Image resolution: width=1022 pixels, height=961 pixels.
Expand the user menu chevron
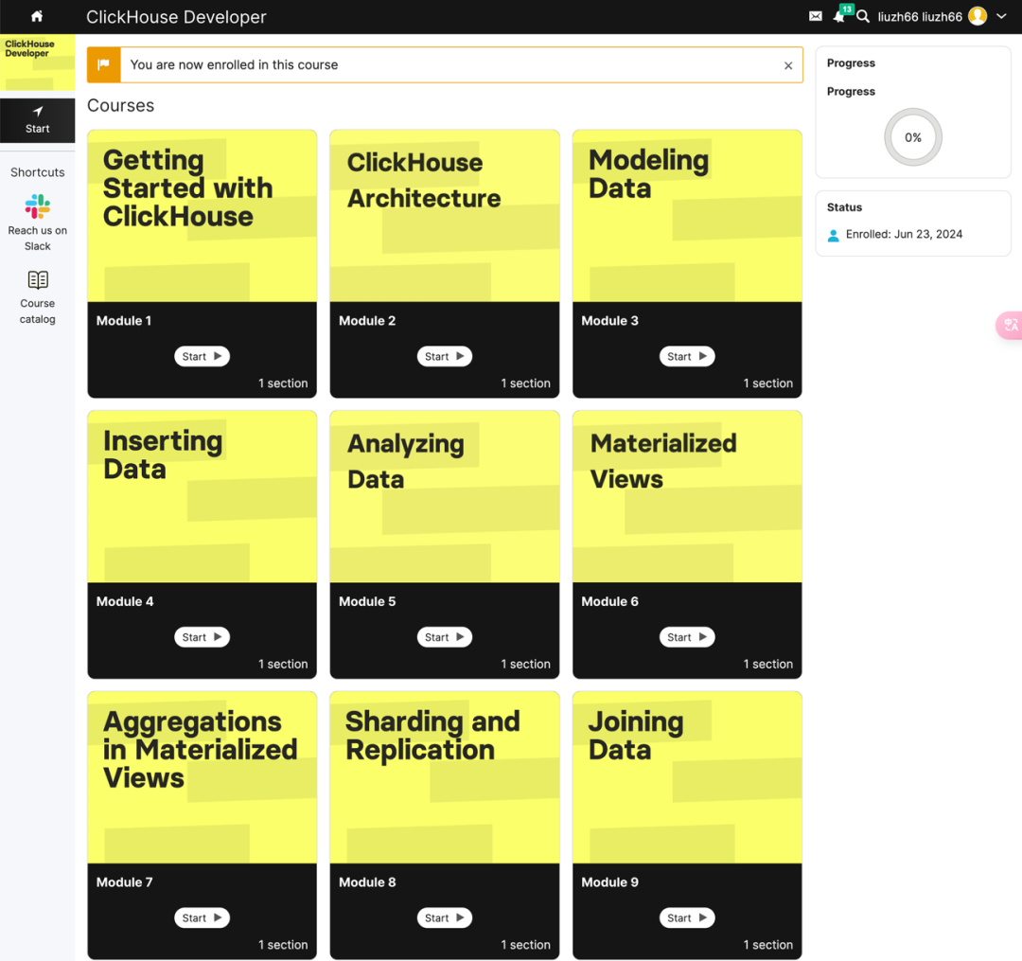1002,16
